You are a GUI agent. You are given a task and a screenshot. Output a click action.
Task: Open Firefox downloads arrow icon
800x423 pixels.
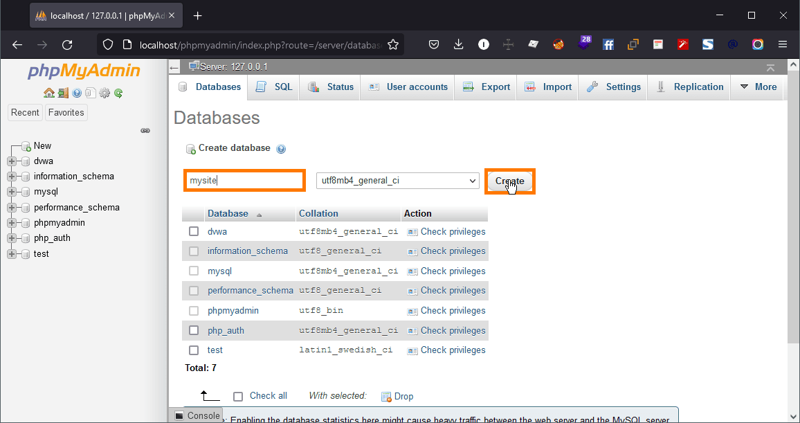coord(459,44)
